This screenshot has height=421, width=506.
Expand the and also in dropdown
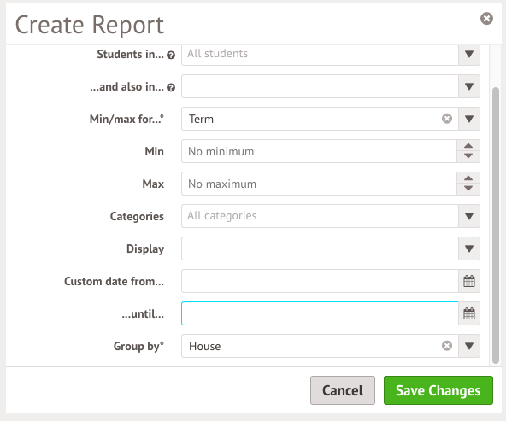(x=469, y=86)
